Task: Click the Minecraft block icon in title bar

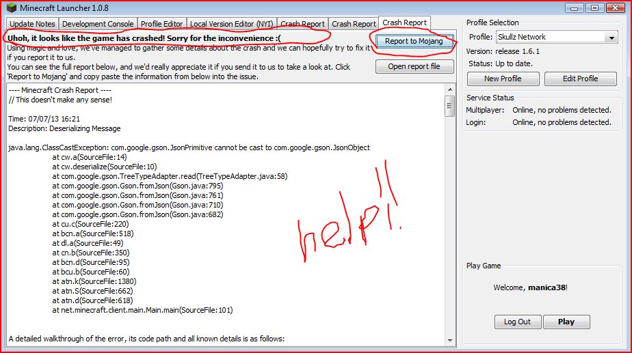Action: pos(12,8)
